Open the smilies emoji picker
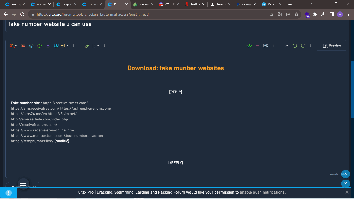The width and height of the screenshot is (354, 199). pos(31,46)
